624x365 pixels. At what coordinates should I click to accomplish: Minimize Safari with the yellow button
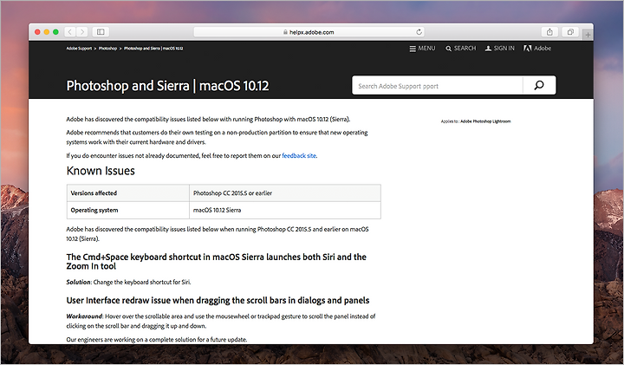tap(47, 32)
